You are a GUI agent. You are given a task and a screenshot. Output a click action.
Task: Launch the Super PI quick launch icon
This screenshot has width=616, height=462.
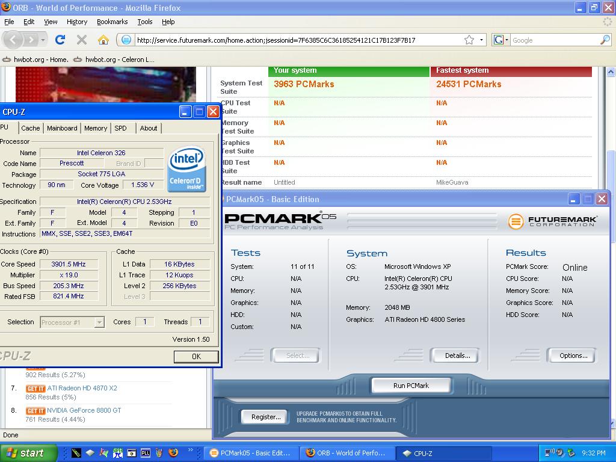tap(117, 453)
